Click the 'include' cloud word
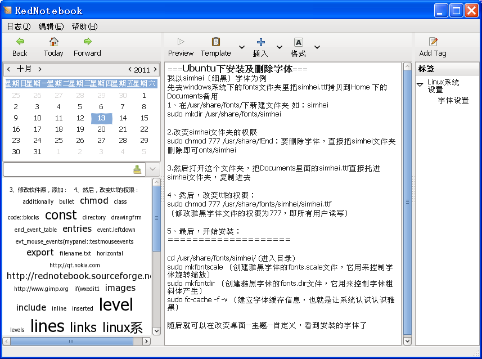This screenshot has width=482, height=359. click(31, 307)
